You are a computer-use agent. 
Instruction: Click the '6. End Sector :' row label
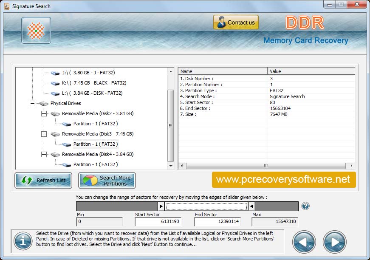click(195, 108)
